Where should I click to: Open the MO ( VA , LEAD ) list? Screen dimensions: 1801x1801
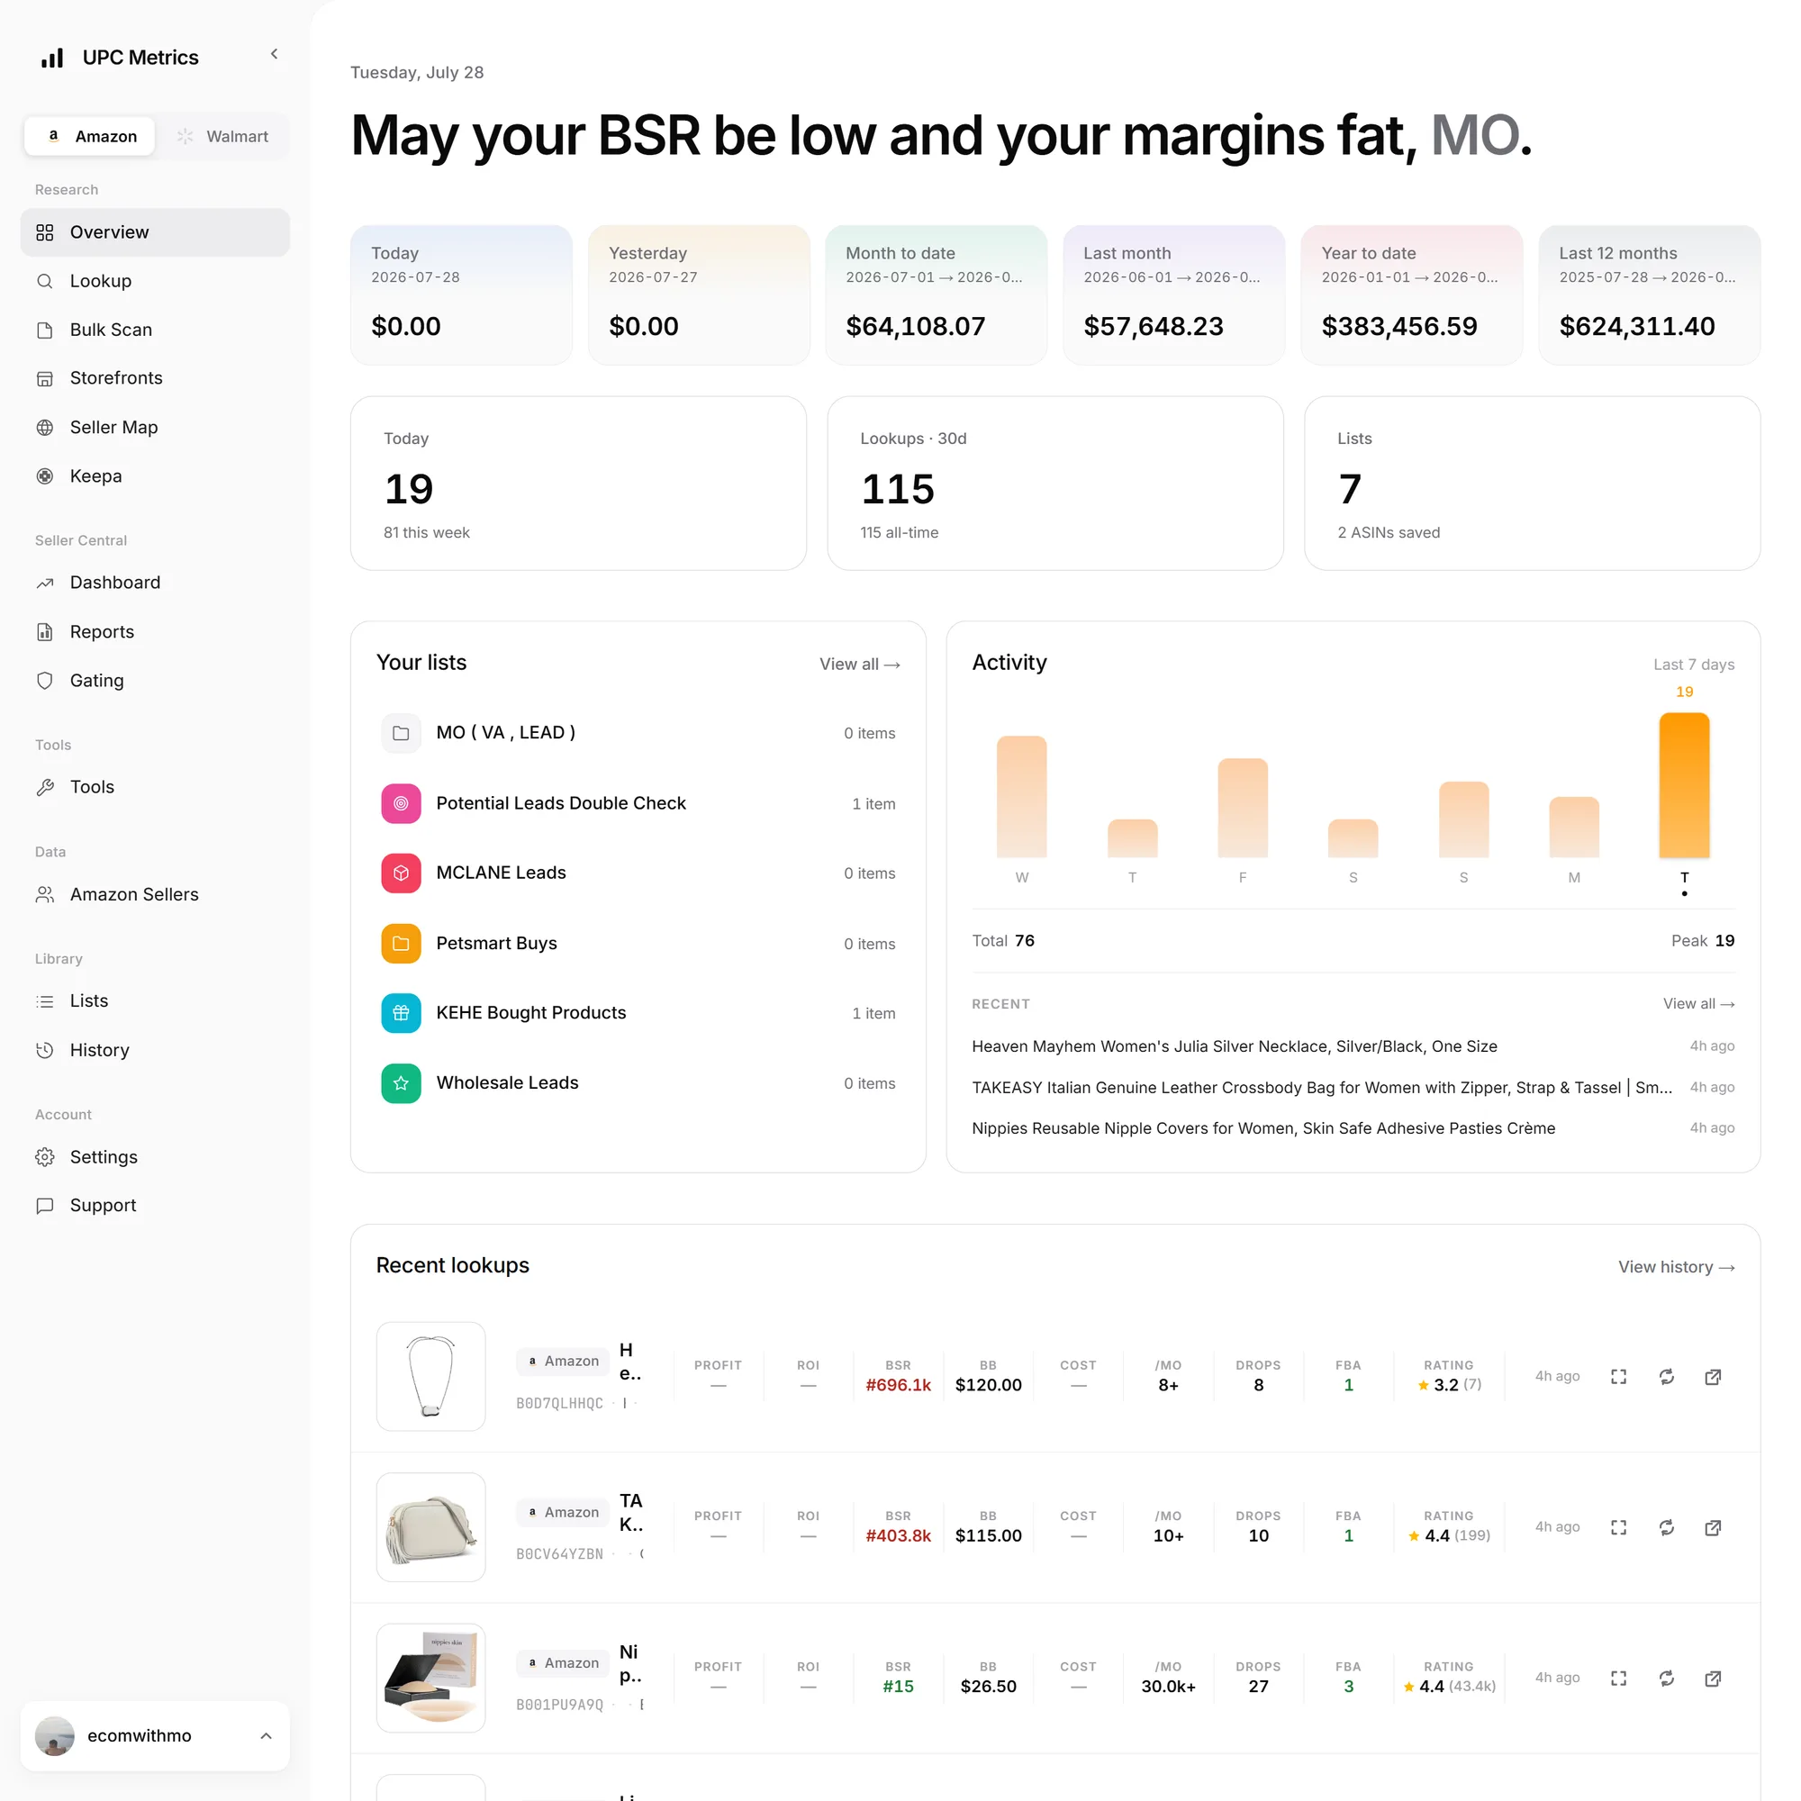(x=638, y=733)
